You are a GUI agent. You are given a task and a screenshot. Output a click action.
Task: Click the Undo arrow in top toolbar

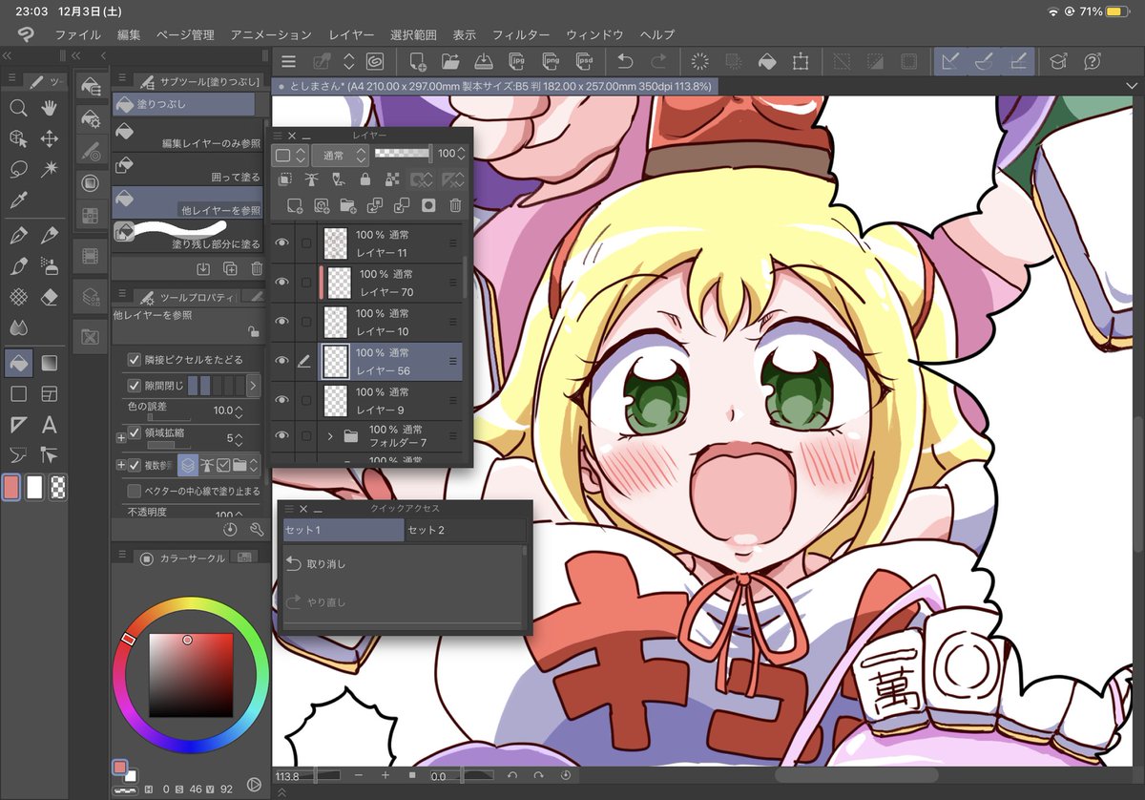pyautogui.click(x=625, y=62)
